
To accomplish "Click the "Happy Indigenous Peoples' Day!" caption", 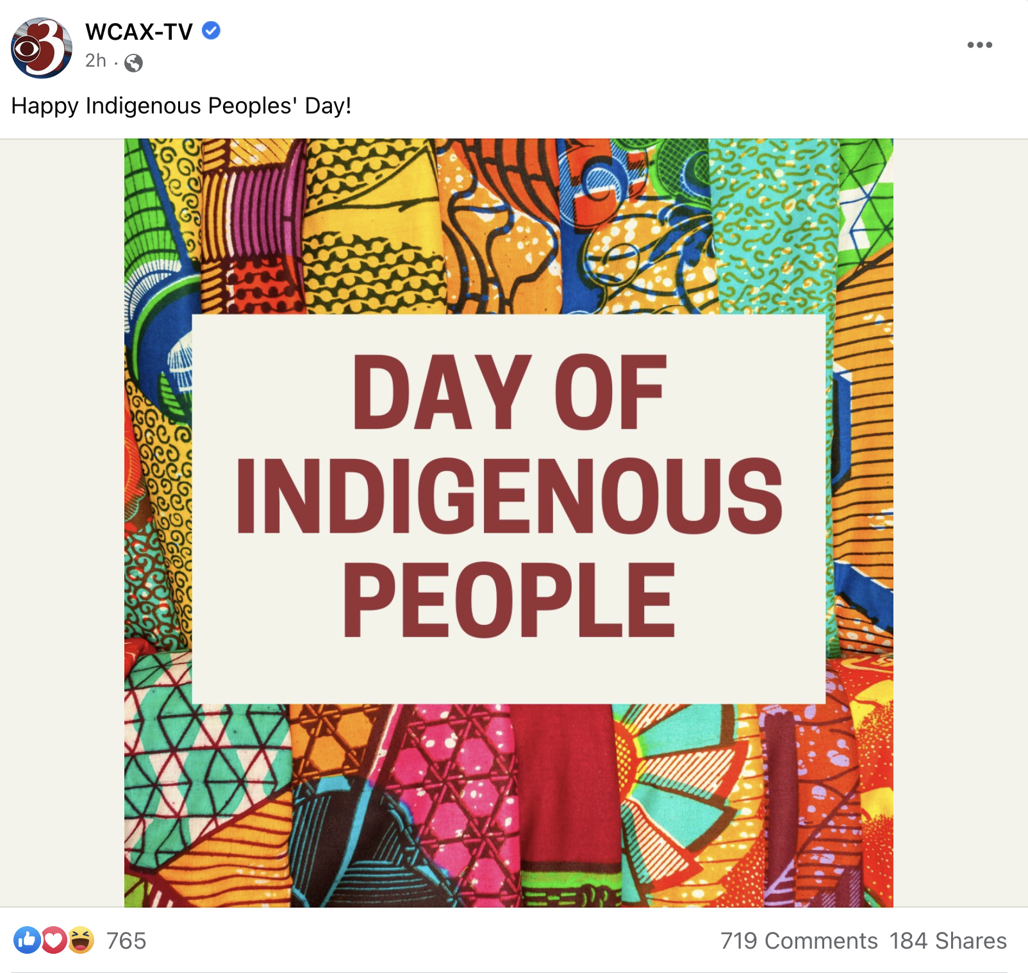I will click(x=181, y=106).
